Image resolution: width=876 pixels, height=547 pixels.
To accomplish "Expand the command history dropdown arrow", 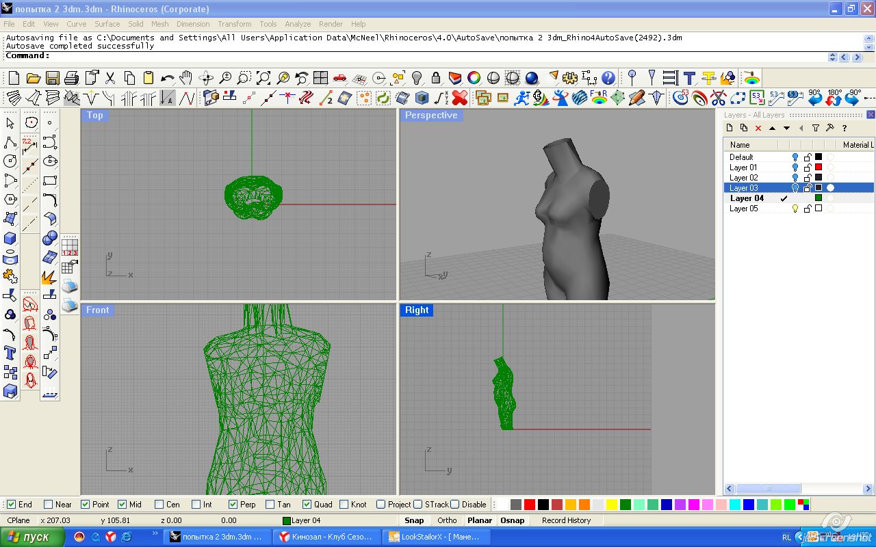I will [x=833, y=57].
